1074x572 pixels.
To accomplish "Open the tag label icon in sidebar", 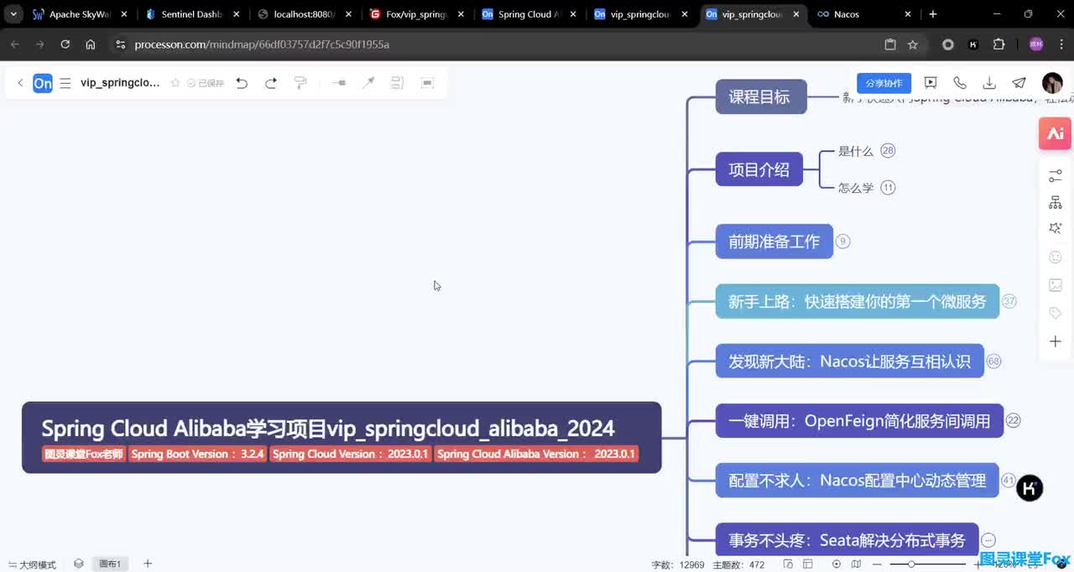I will pos(1056,314).
